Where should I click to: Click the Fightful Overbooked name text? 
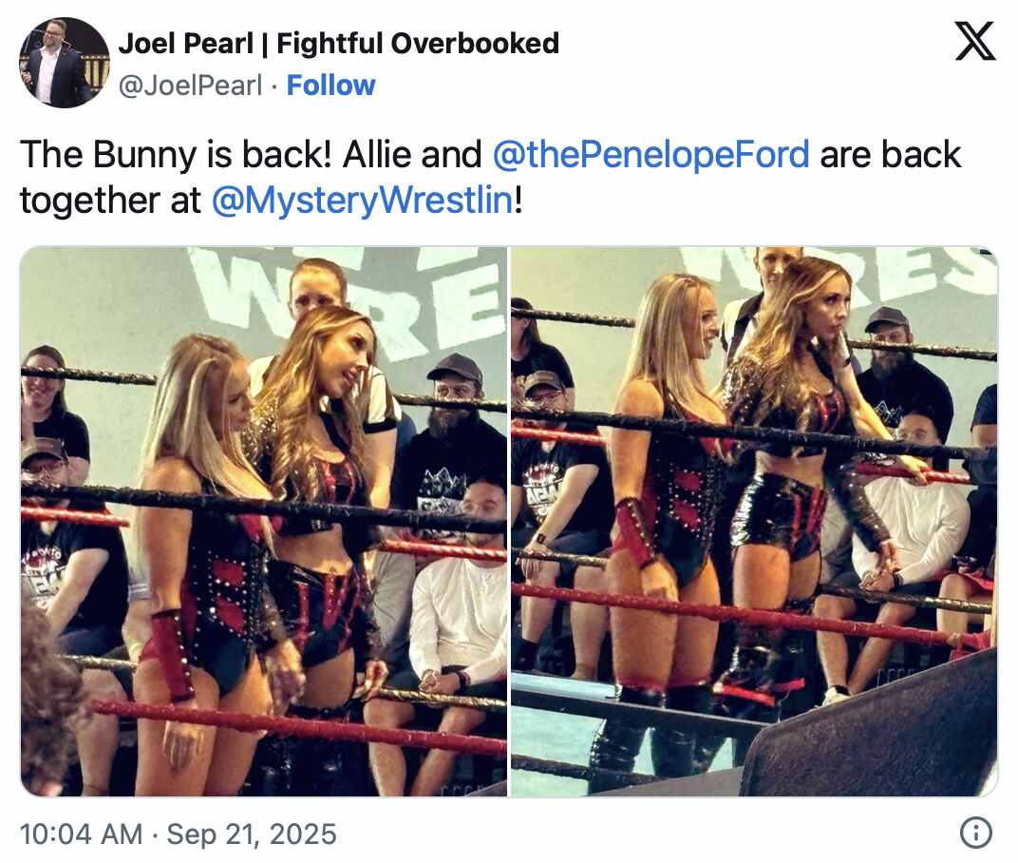click(x=418, y=44)
